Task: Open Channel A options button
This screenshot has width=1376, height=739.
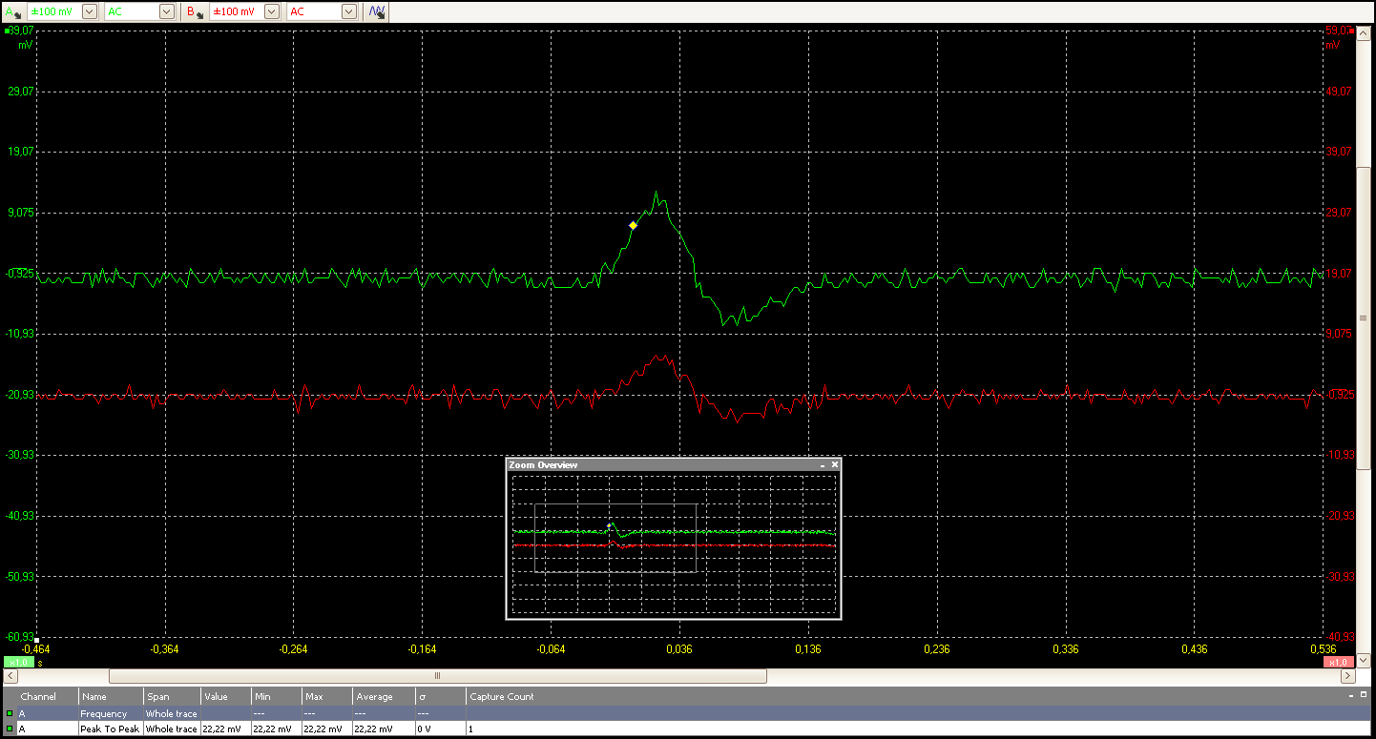Action: [12, 11]
